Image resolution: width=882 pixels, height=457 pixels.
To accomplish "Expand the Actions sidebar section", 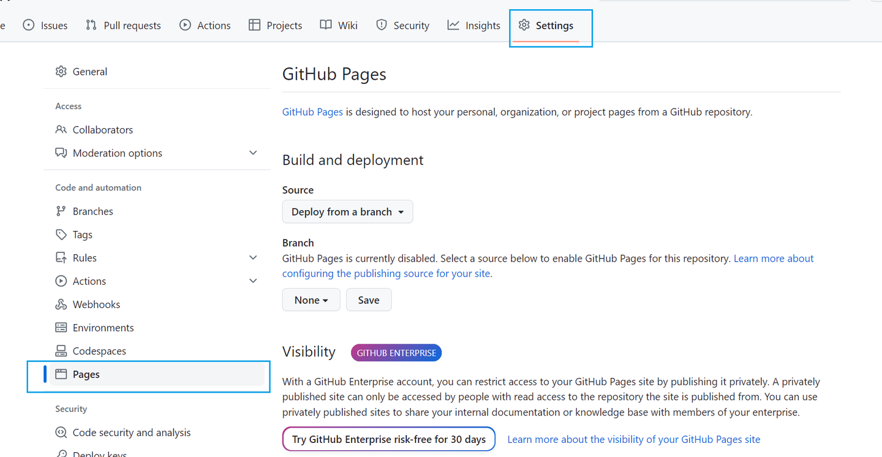I will (253, 281).
